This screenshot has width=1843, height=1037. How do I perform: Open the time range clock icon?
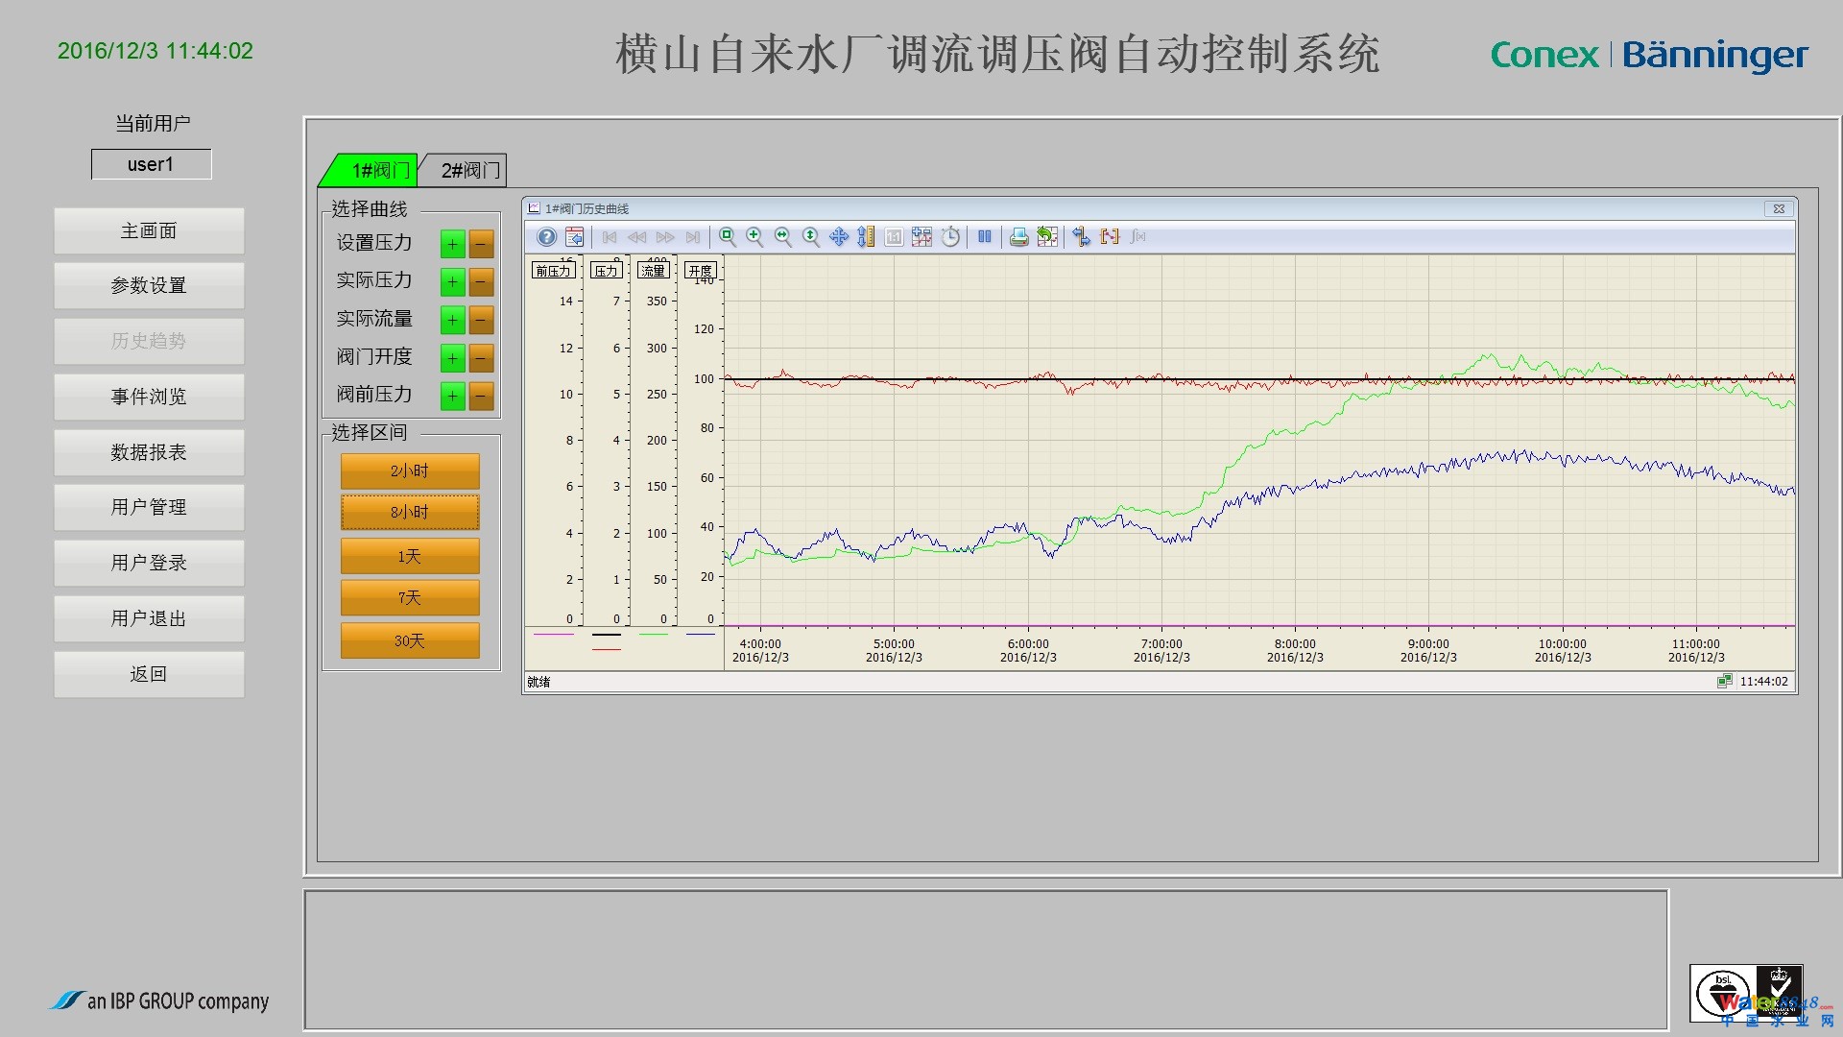point(950,237)
